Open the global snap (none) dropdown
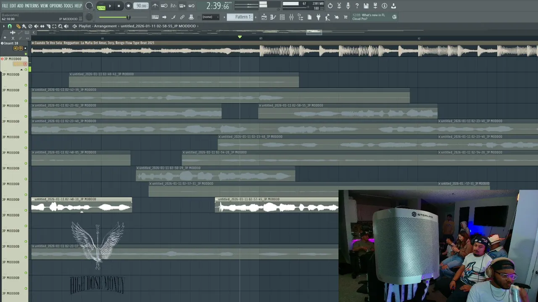This screenshot has width=538, height=302. 210,17
